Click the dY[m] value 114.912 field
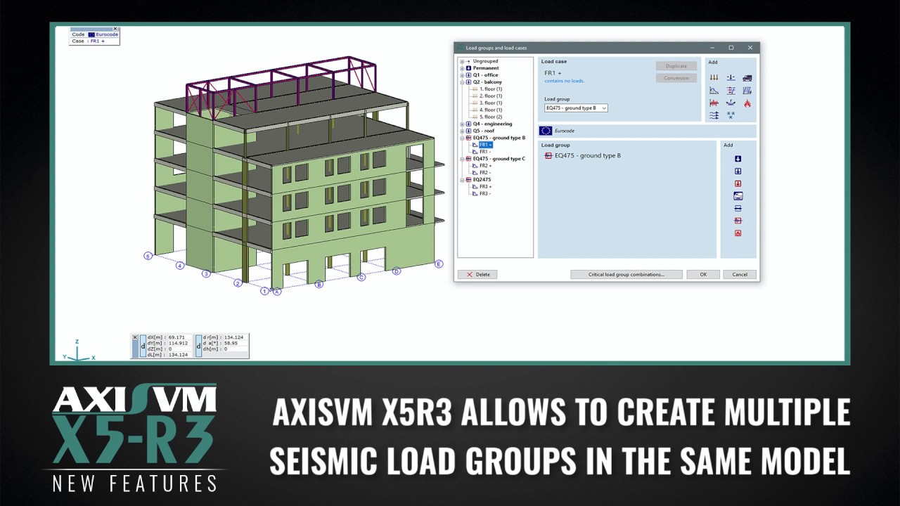The height and width of the screenshot is (506, 900). [179, 343]
